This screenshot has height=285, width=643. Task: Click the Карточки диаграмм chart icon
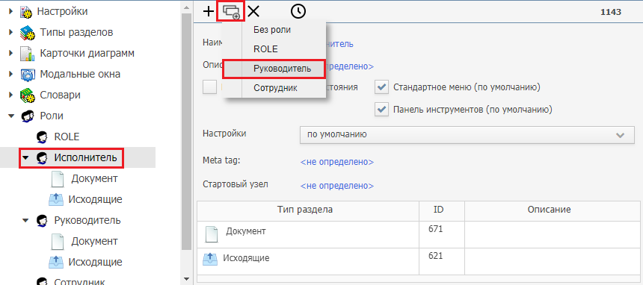tap(27, 54)
